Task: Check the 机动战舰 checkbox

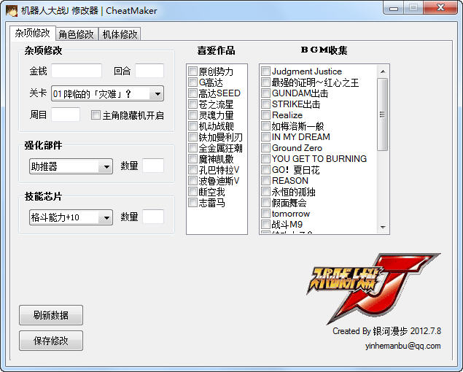Action: click(x=192, y=126)
